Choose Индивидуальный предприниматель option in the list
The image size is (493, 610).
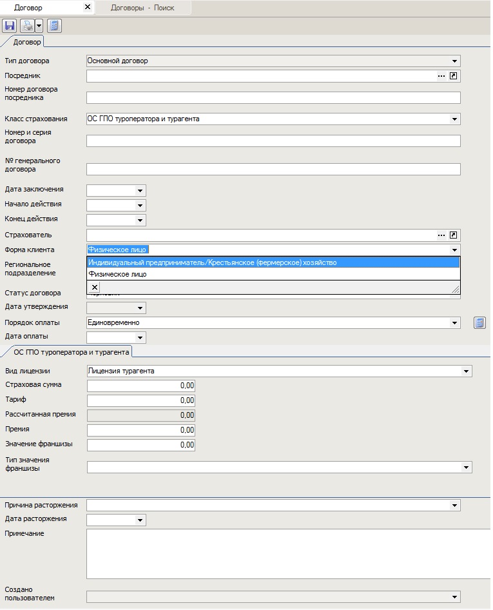[x=213, y=262]
